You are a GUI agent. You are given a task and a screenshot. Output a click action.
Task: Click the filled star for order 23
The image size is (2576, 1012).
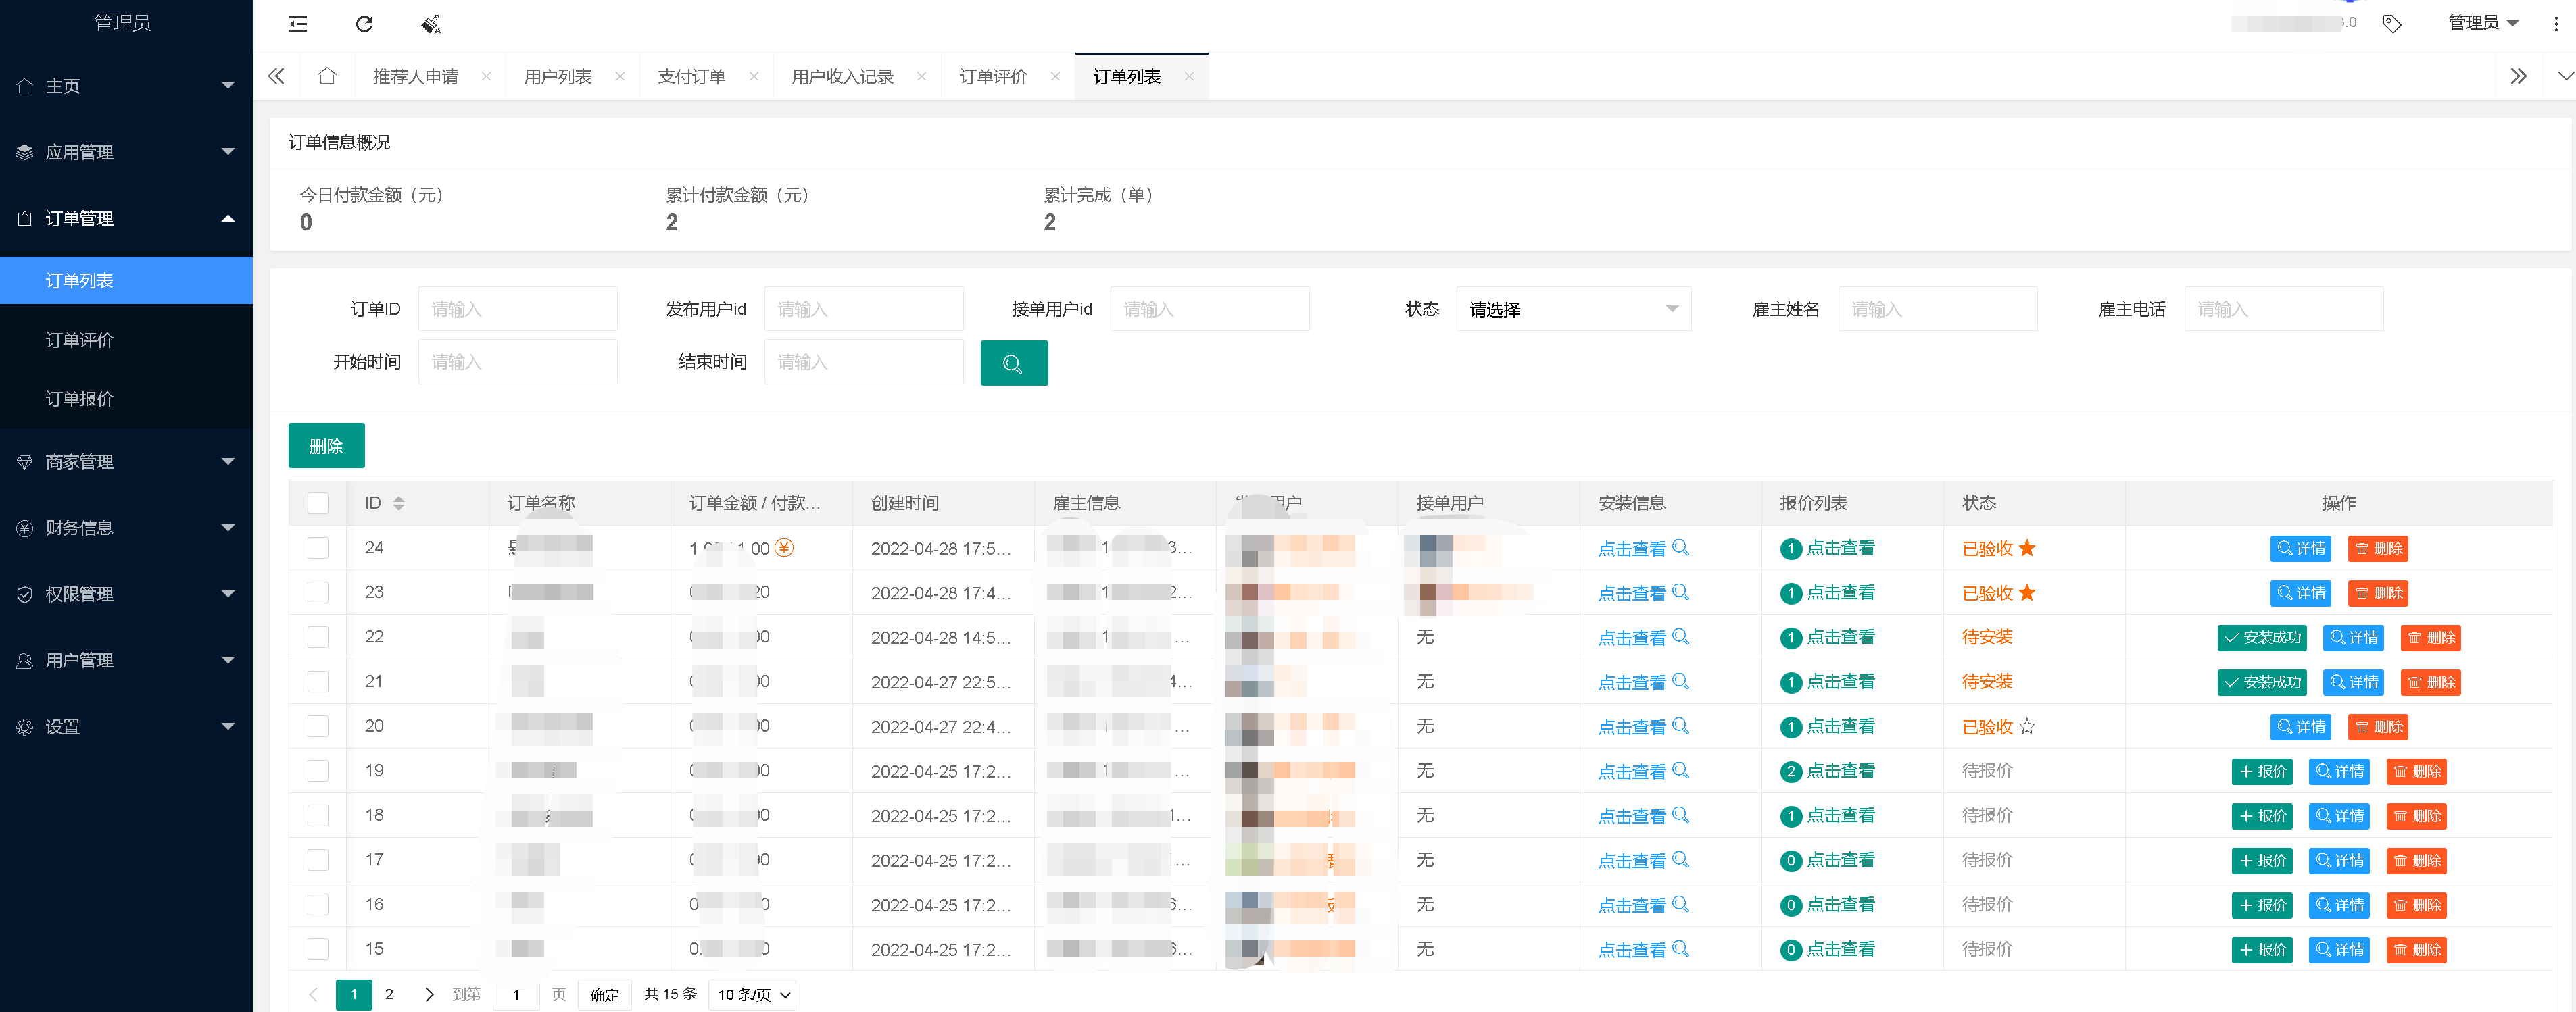pyautogui.click(x=2027, y=592)
